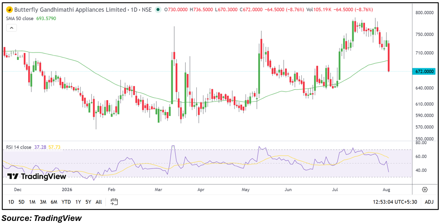Click the SMA 50 close indicator legend
441x224 pixels.
coord(20,18)
